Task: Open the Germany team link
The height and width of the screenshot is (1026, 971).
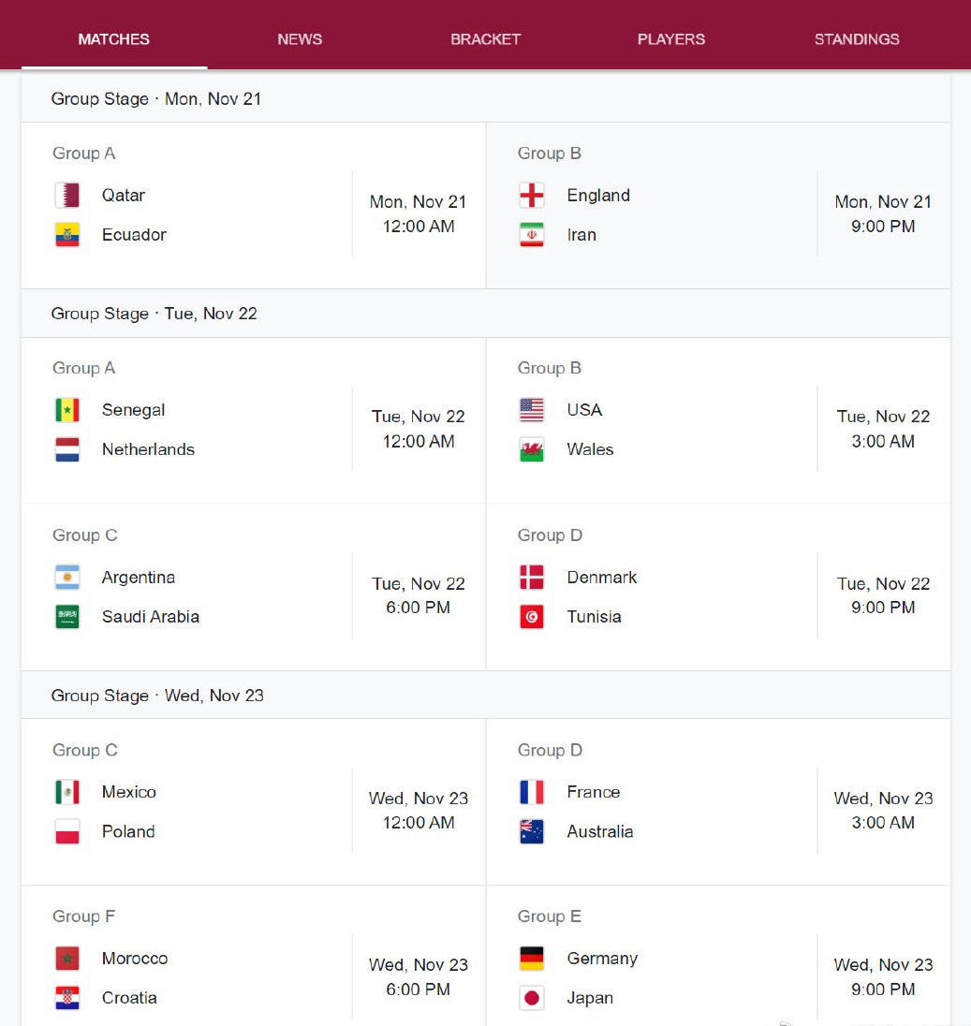Action: (602, 959)
